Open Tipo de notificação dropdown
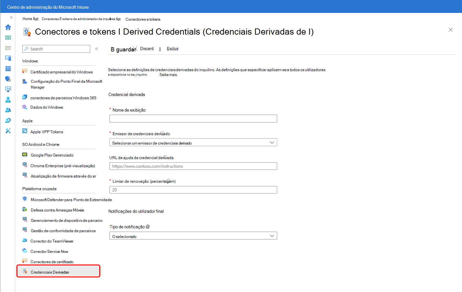Viewport: 462px width, 292px height. tap(193, 236)
